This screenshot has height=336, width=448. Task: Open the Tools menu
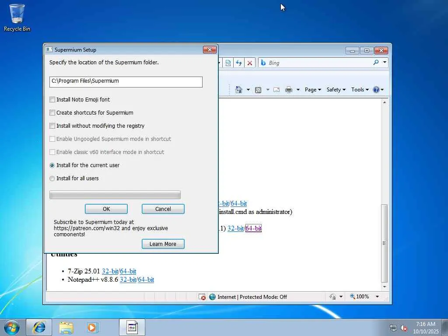(360, 90)
